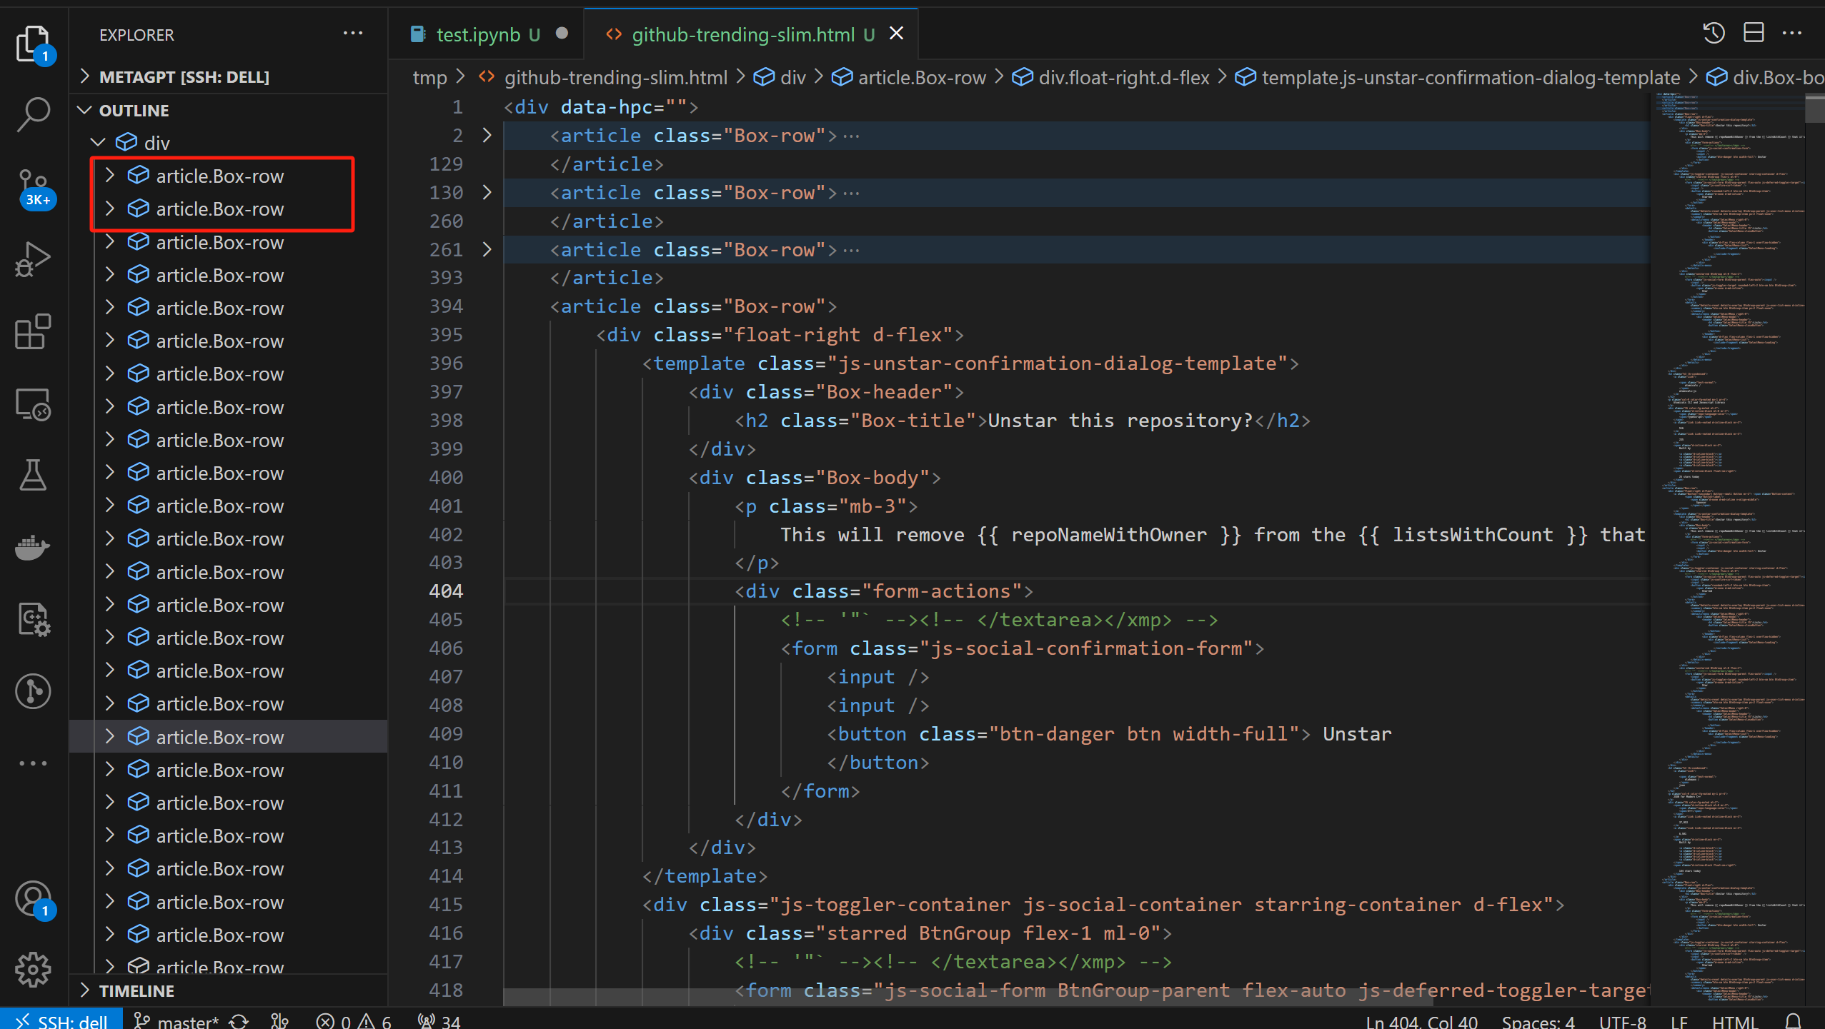Viewport: 1825px width, 1029px height.
Task: Click the SSH: dell remote indicator
Action: pos(61,1021)
